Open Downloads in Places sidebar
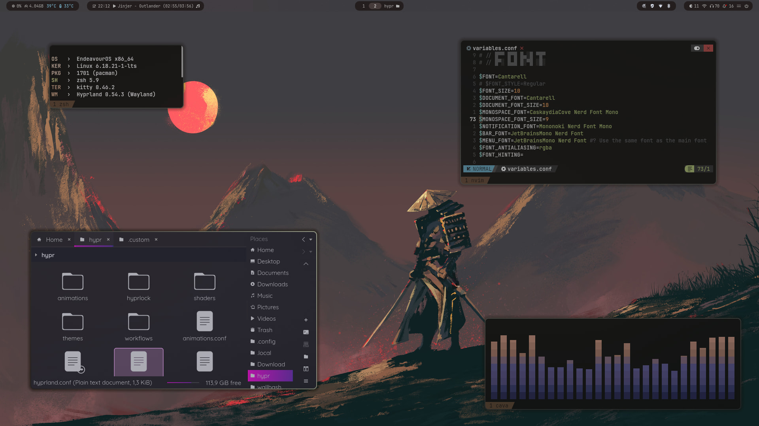 click(x=272, y=284)
